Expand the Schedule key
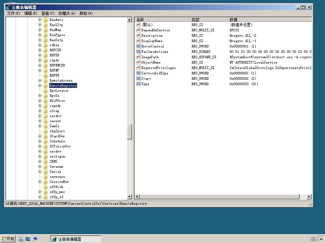 pos(40,141)
